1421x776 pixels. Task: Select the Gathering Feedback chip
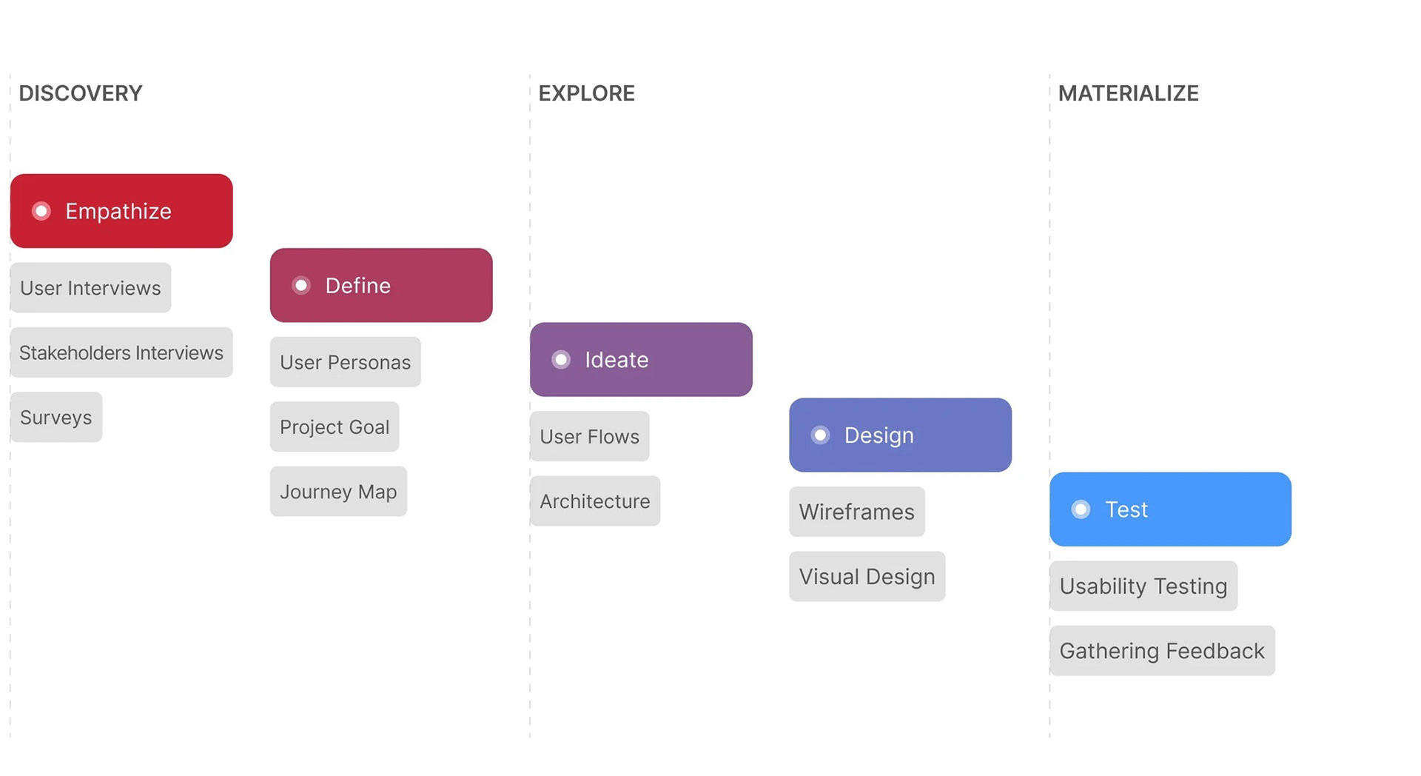tap(1162, 650)
